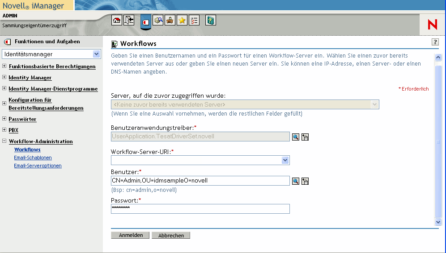The image size is (446, 253).
Task: Click the scrollbar down arrow
Action: [438, 222]
